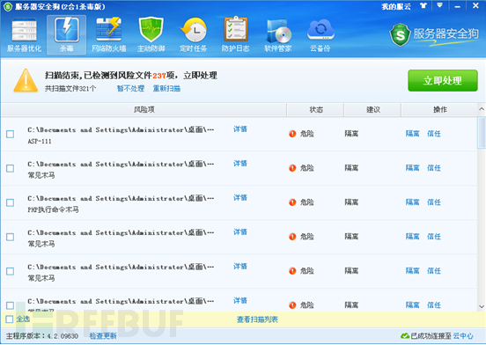Screen dimensions: 486x345
Task: Open 详情 for the ASP-111 row
Action: click(x=240, y=129)
